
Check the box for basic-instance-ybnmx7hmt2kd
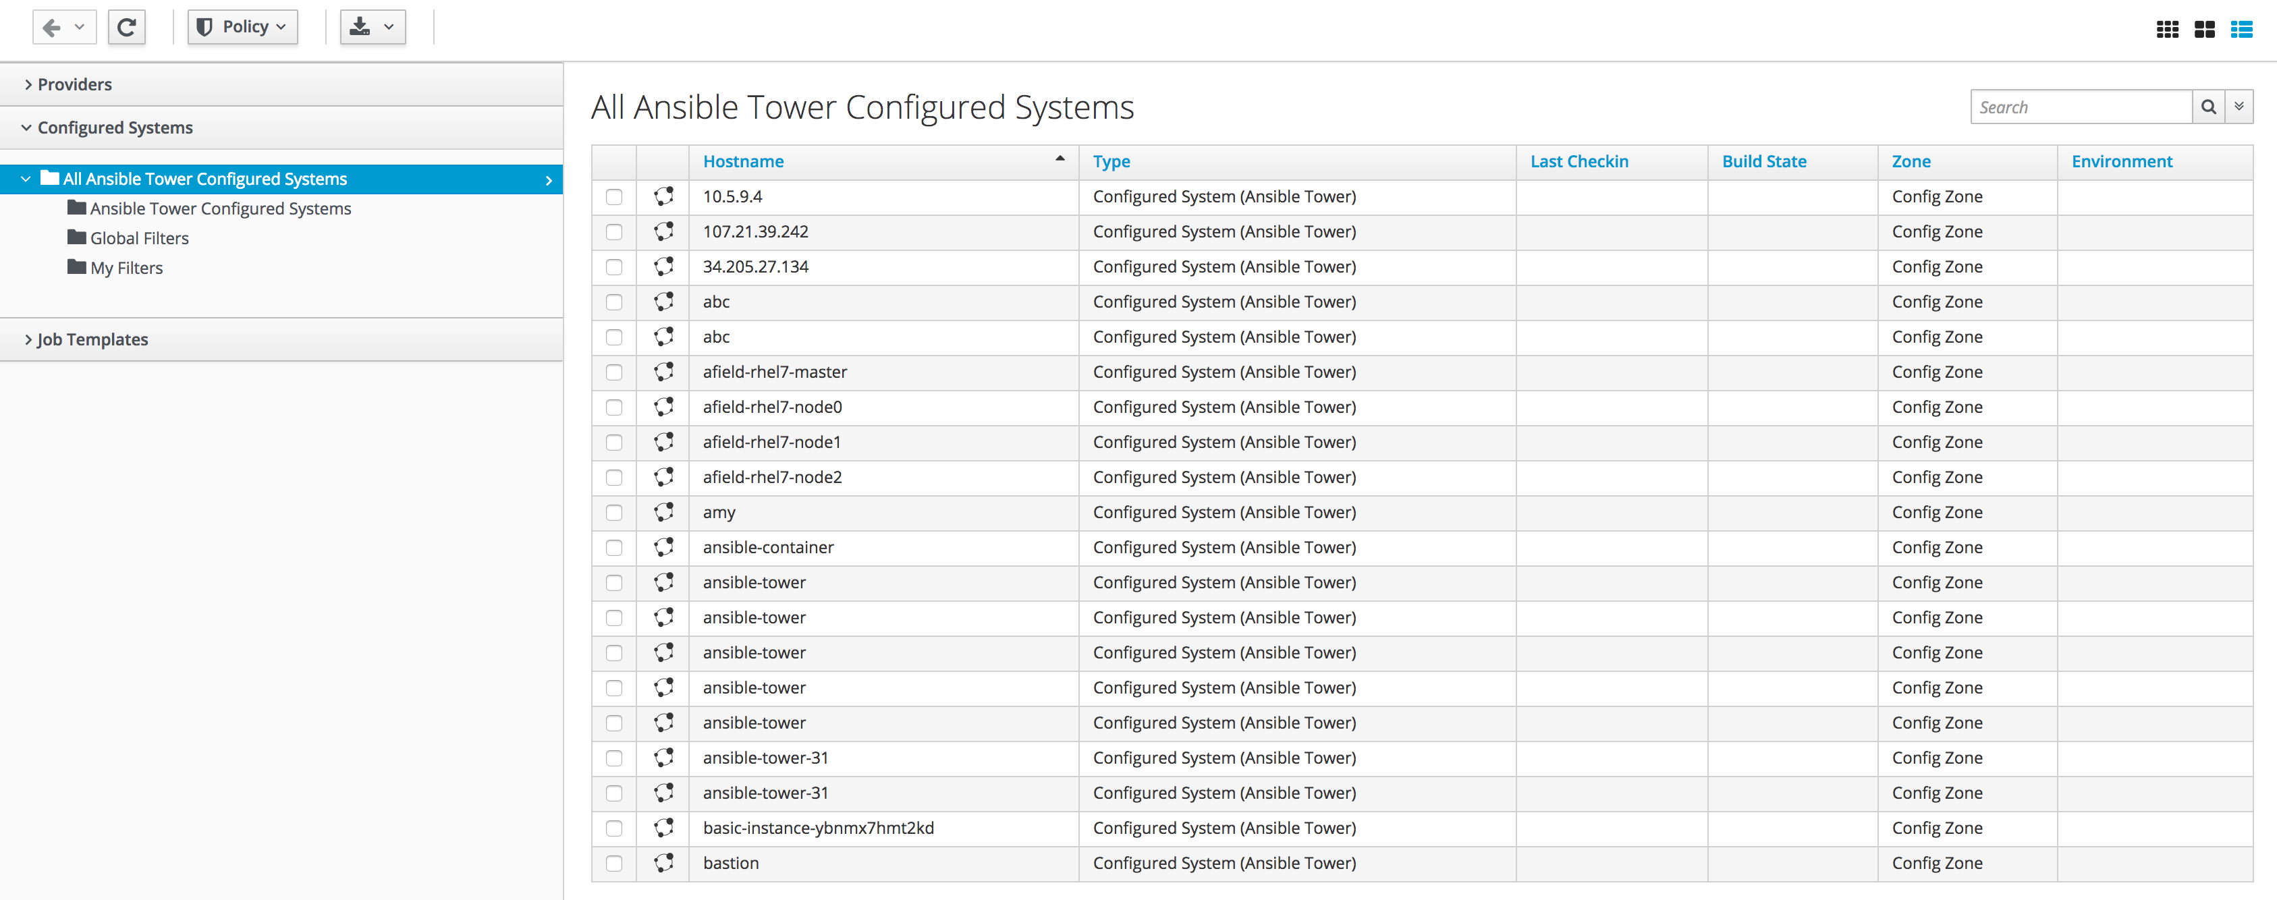[613, 828]
